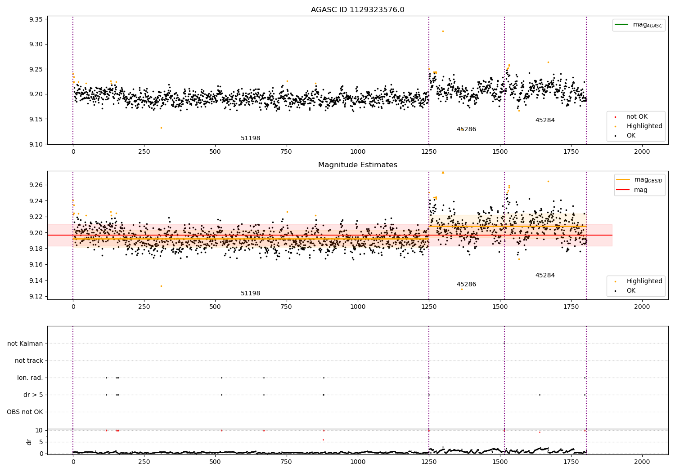Click the '45284' annotation in the middle plot
The height and width of the screenshot is (472, 675).
pyautogui.click(x=545, y=276)
